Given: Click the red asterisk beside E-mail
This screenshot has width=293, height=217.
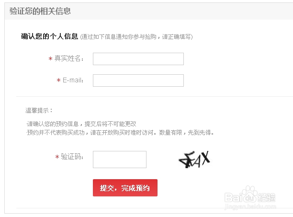Looking at the screenshot, I should (x=58, y=80).
